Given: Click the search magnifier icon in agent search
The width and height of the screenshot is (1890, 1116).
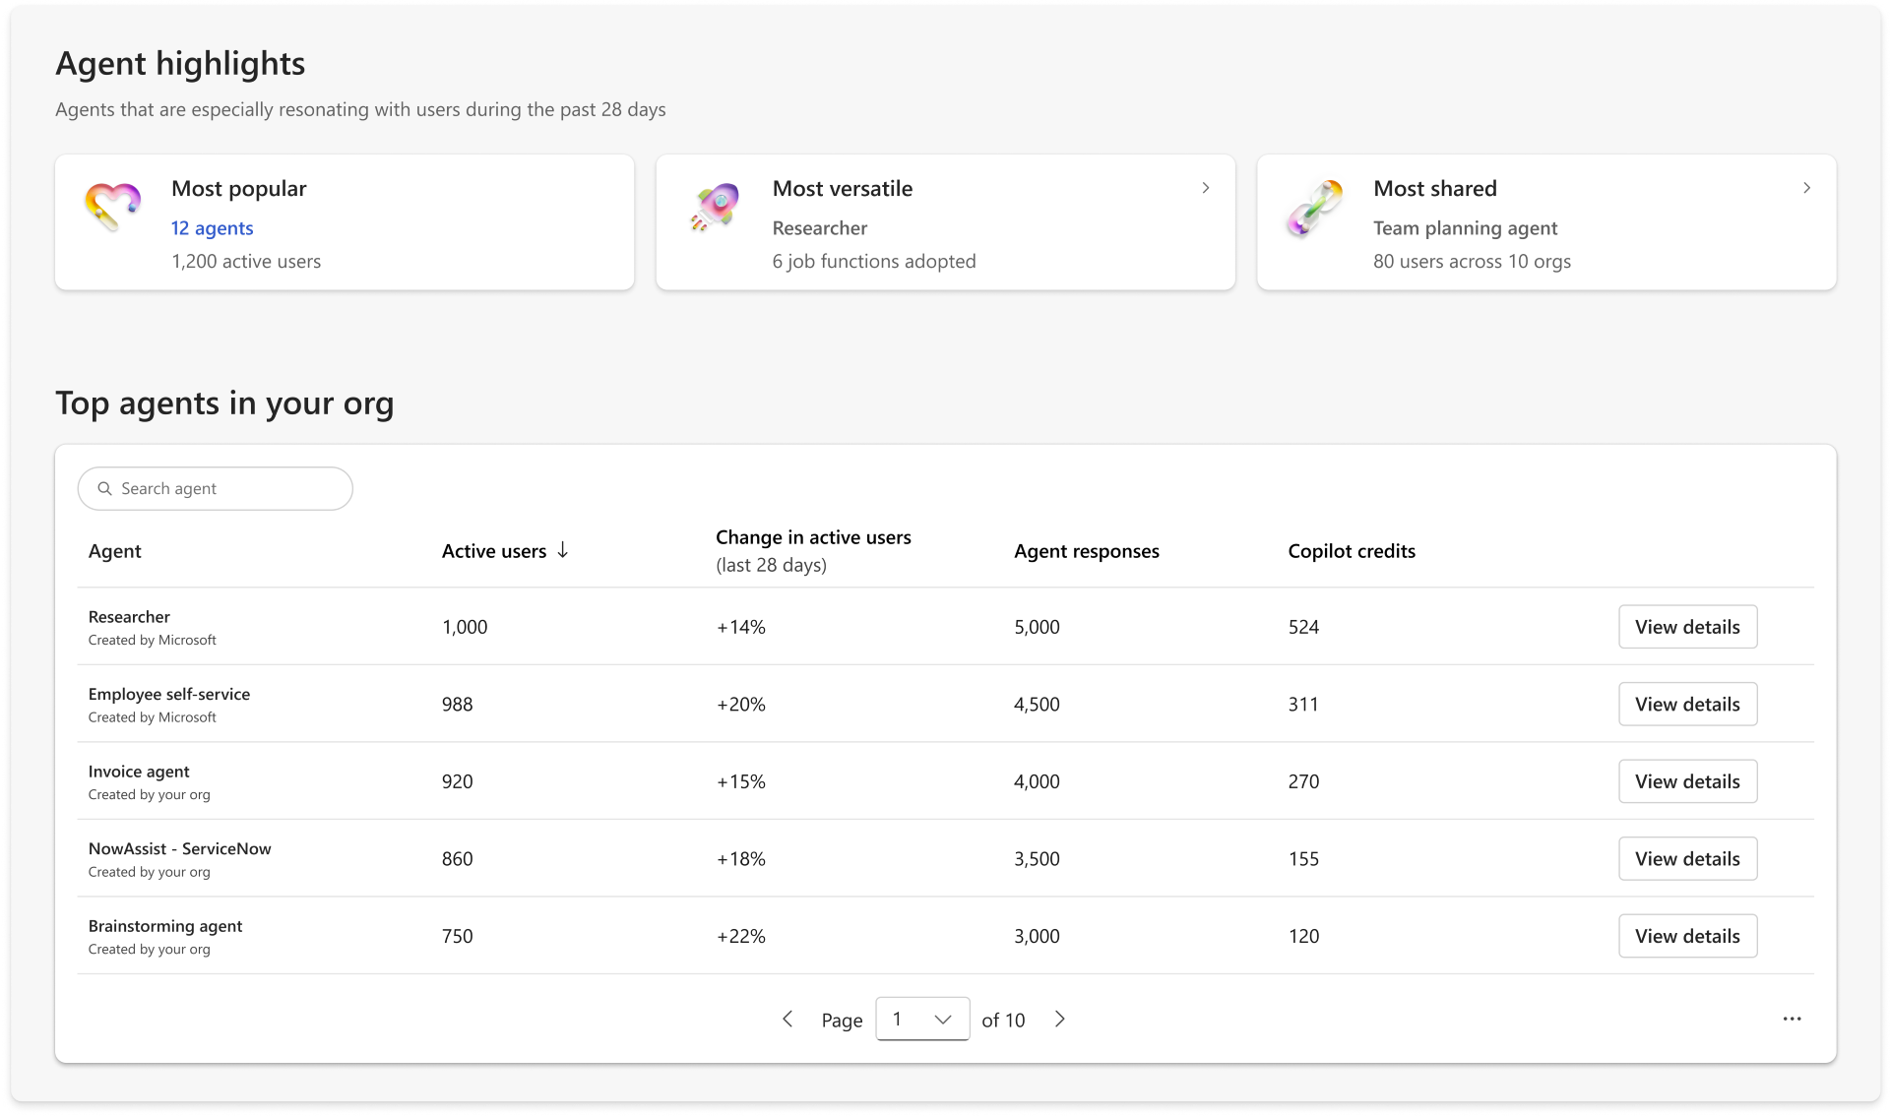Looking at the screenshot, I should (x=104, y=489).
